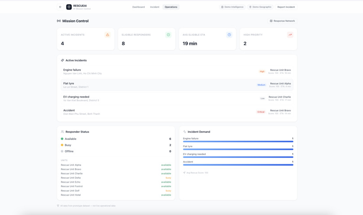Image resolution: width=363 pixels, height=215 pixels.
Task: Click the Accident demand bar
Action: [x=238, y=165]
